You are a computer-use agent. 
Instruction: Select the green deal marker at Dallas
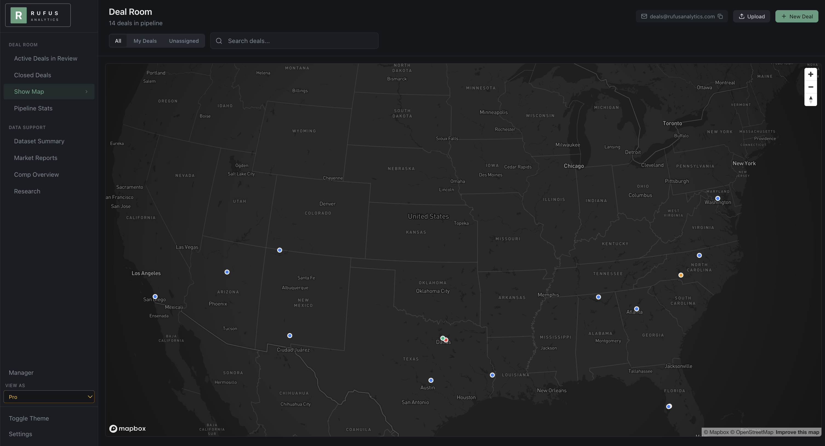coord(442,338)
